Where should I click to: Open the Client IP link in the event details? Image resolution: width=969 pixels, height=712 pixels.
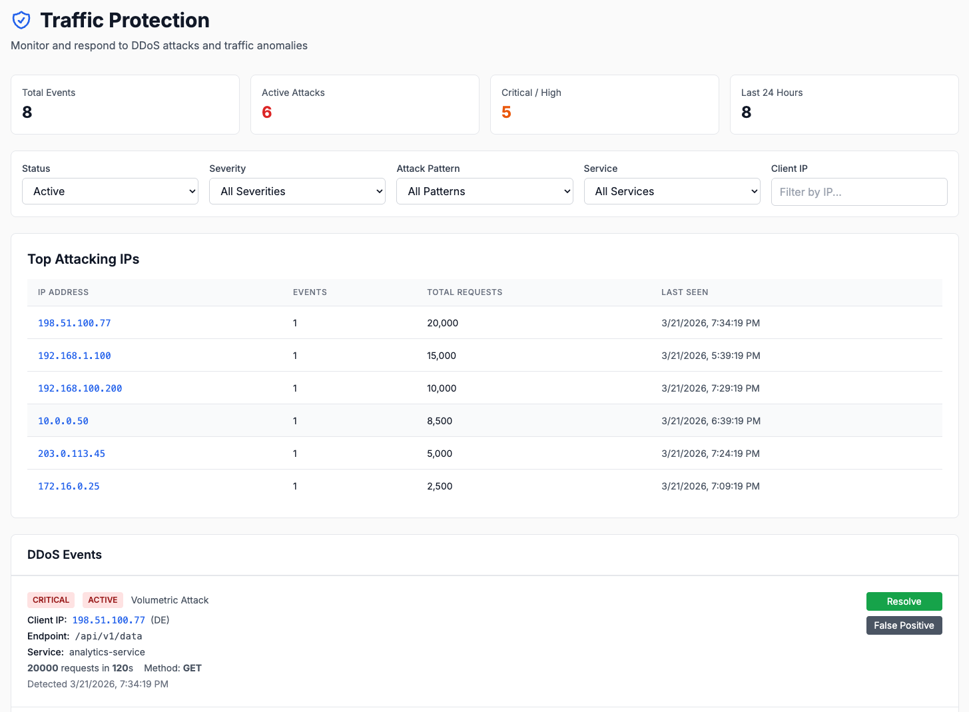click(109, 619)
